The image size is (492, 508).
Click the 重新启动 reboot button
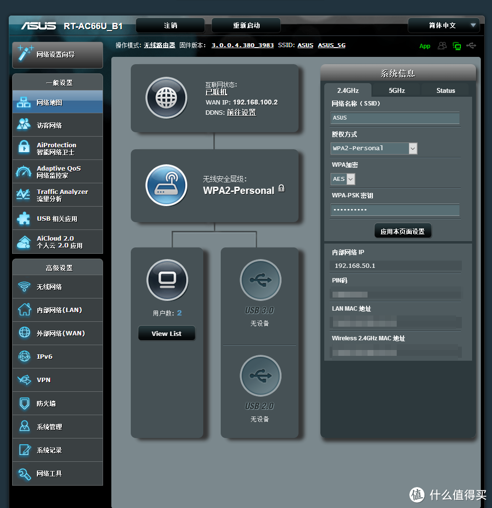coord(246,25)
